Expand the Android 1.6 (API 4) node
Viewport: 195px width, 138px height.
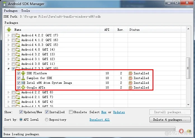[x=8, y=102]
